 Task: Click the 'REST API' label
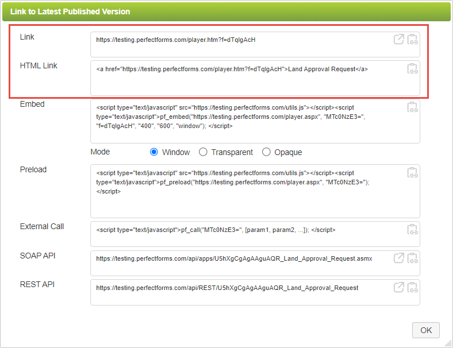(x=37, y=284)
